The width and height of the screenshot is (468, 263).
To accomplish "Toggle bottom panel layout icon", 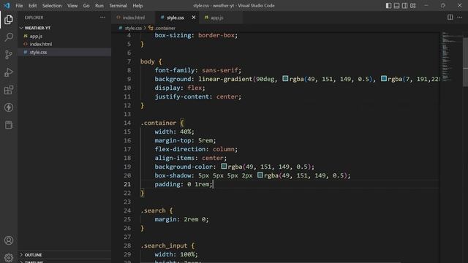I will [x=396, y=5].
